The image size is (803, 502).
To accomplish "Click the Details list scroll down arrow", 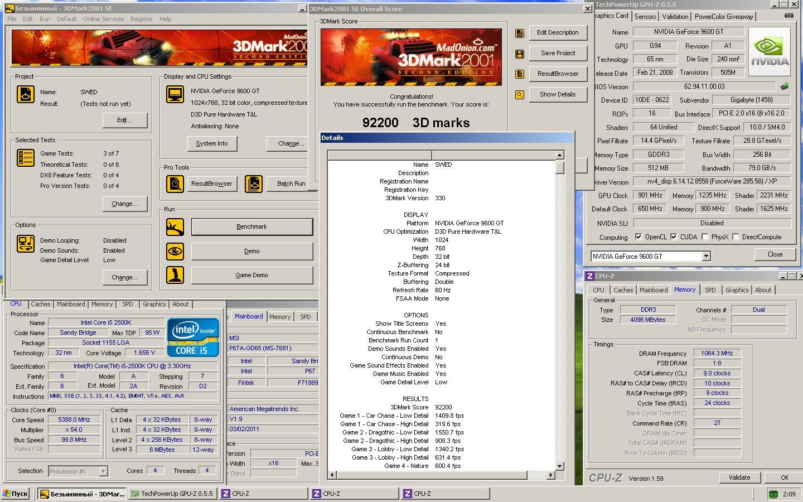I will click(x=559, y=466).
